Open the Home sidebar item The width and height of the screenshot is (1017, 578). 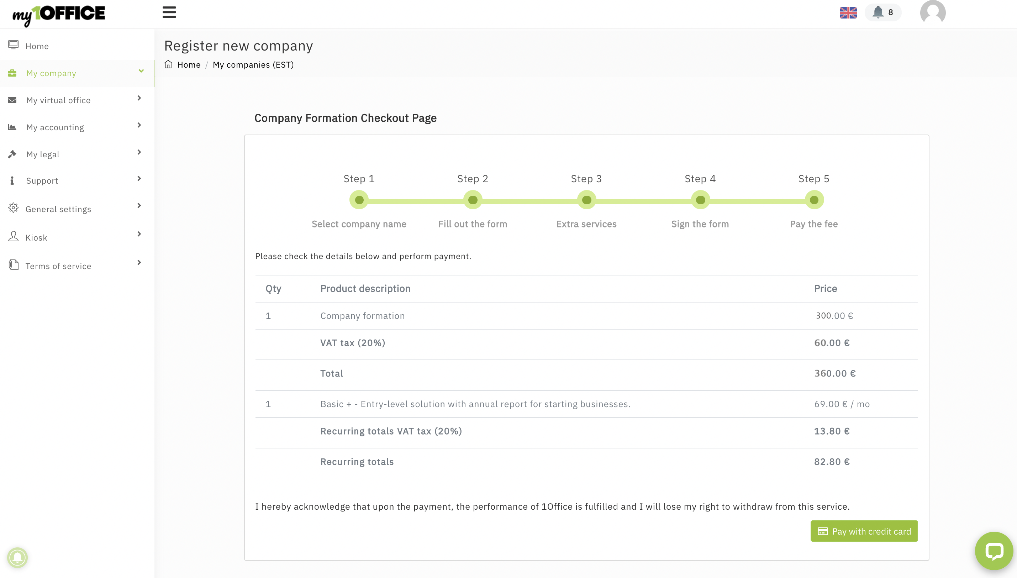pyautogui.click(x=37, y=46)
